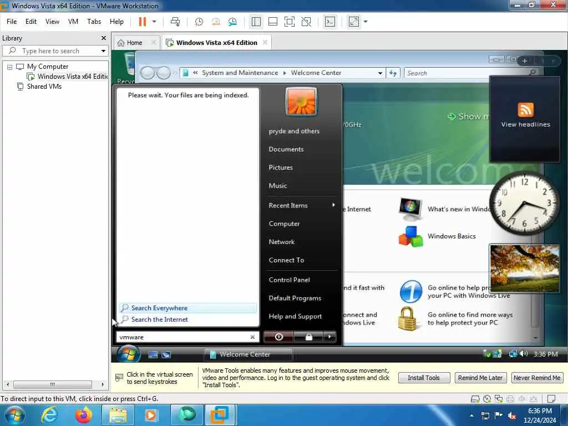
Task: Click the Windows Live OneCare icon
Action: coord(411,291)
